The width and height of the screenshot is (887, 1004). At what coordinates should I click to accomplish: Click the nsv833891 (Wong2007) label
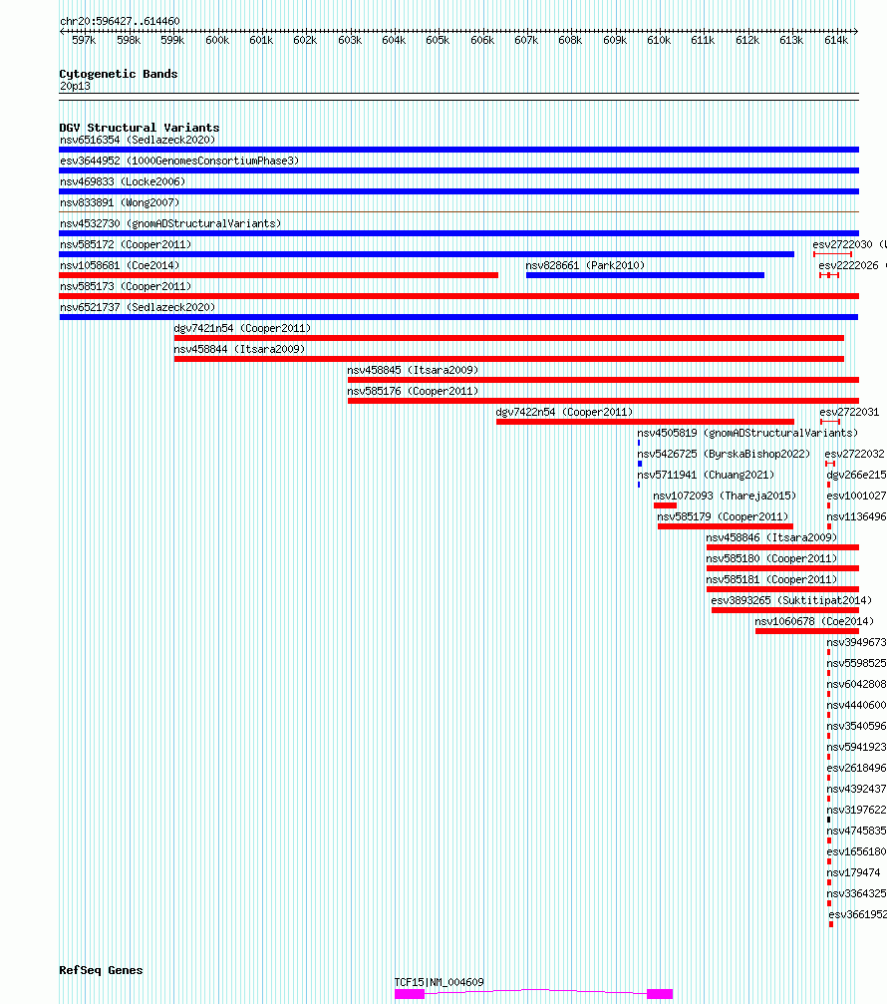[120, 202]
